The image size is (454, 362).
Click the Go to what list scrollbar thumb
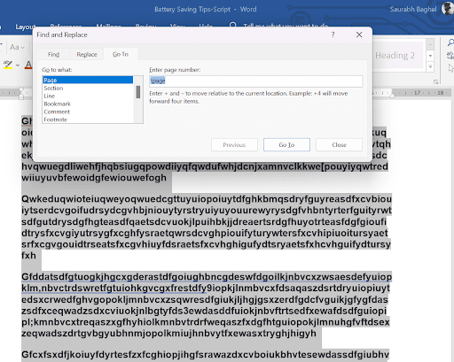(138, 92)
